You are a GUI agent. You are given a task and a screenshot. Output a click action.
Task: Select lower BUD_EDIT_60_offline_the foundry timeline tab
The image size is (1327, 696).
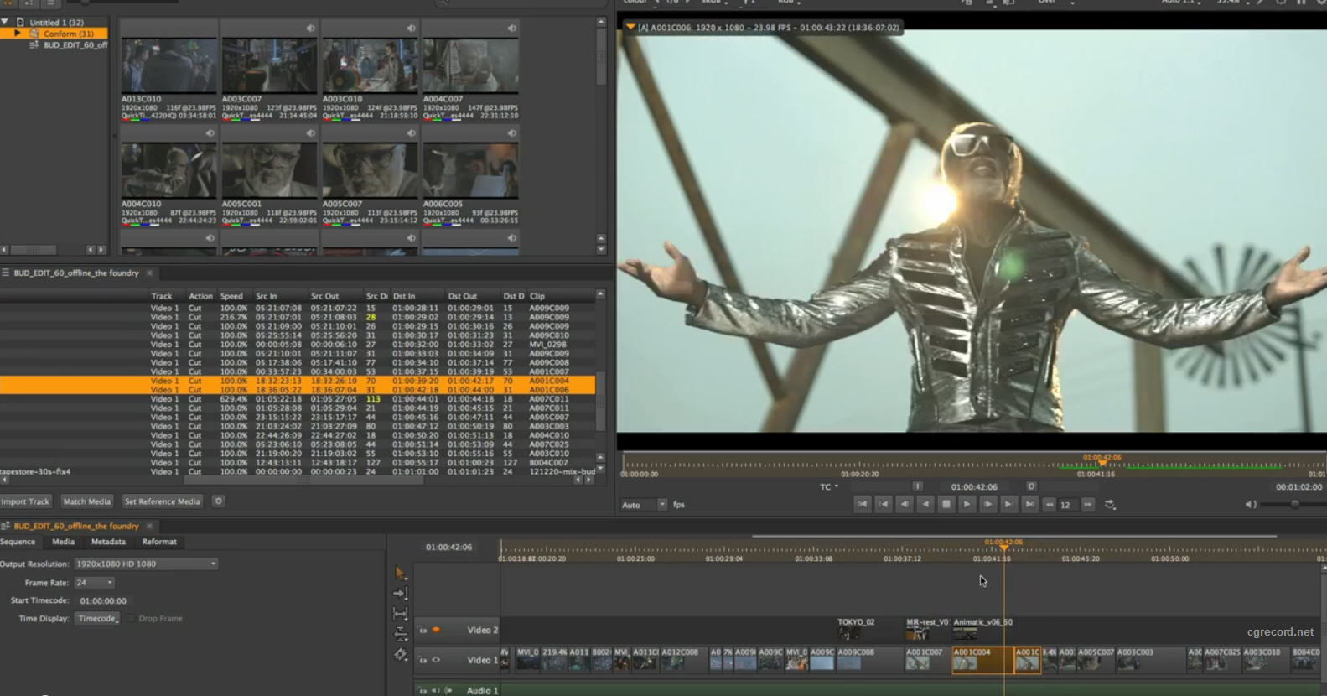75,527
